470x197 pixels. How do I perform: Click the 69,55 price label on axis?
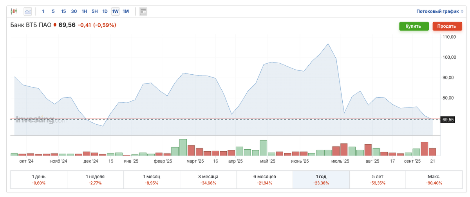[x=448, y=120]
